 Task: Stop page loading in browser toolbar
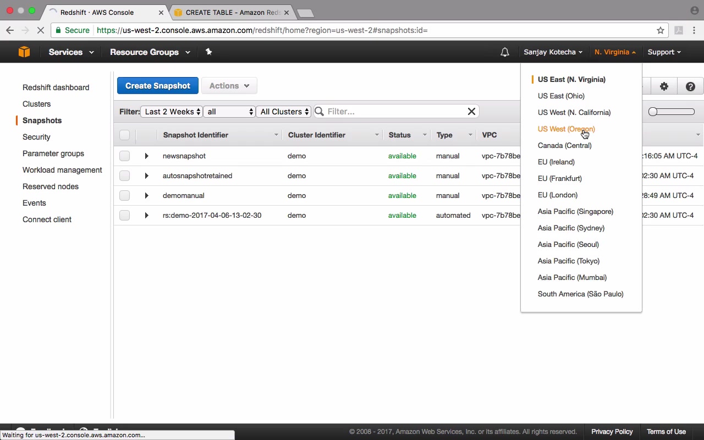41,30
